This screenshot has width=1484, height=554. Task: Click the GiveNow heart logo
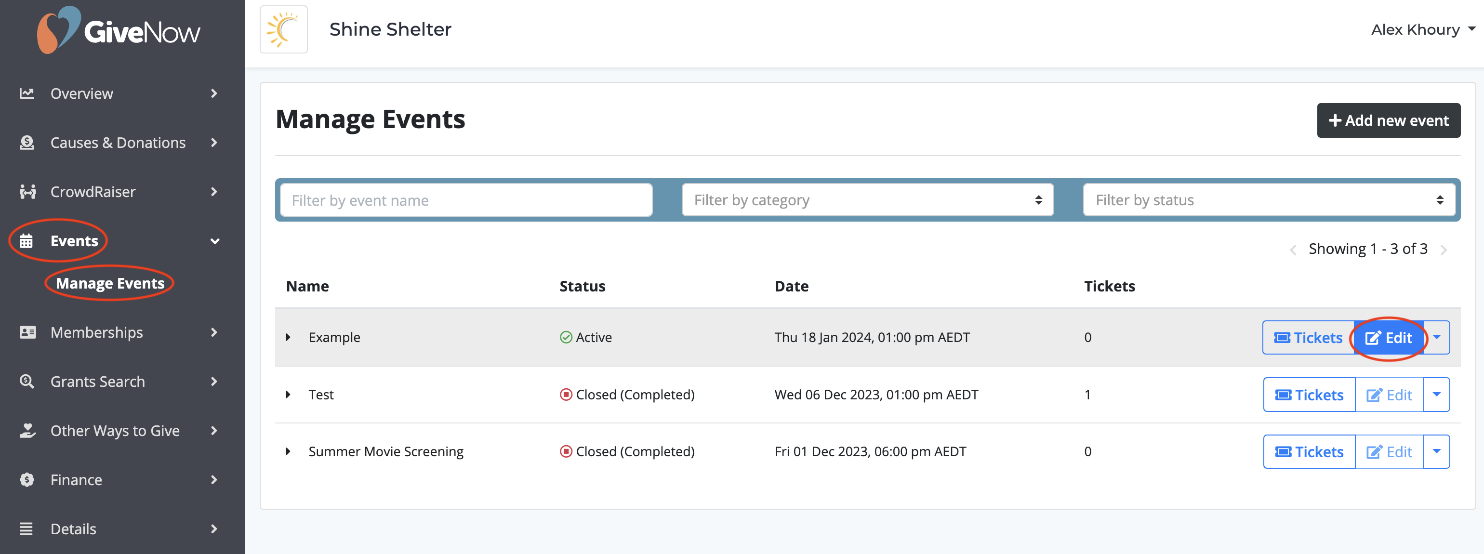pos(58,30)
